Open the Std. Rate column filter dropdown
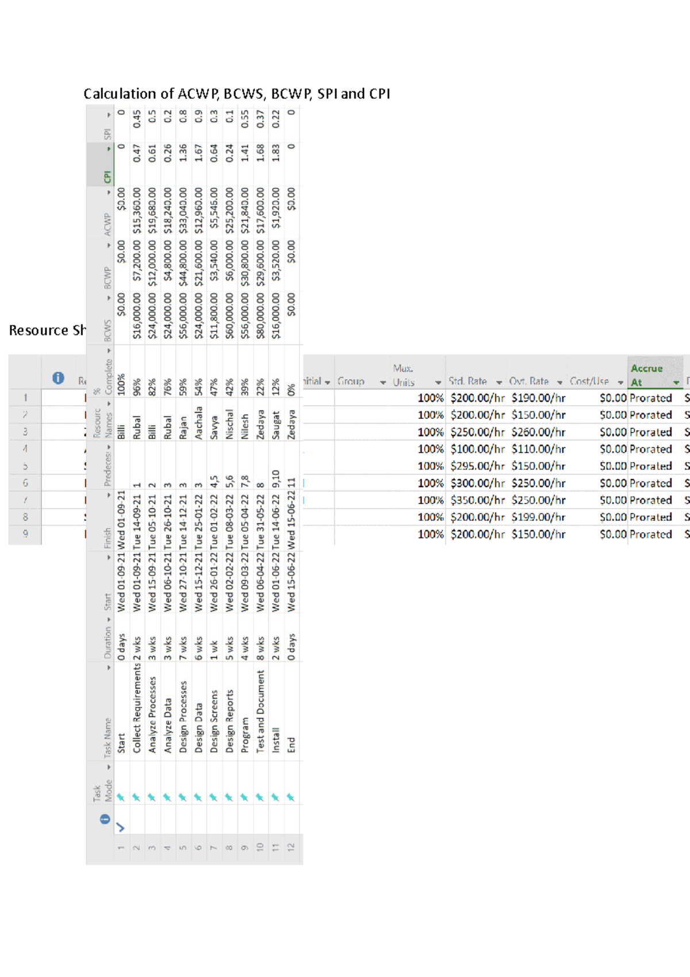Screen dimensions: 690x977 coord(499,382)
